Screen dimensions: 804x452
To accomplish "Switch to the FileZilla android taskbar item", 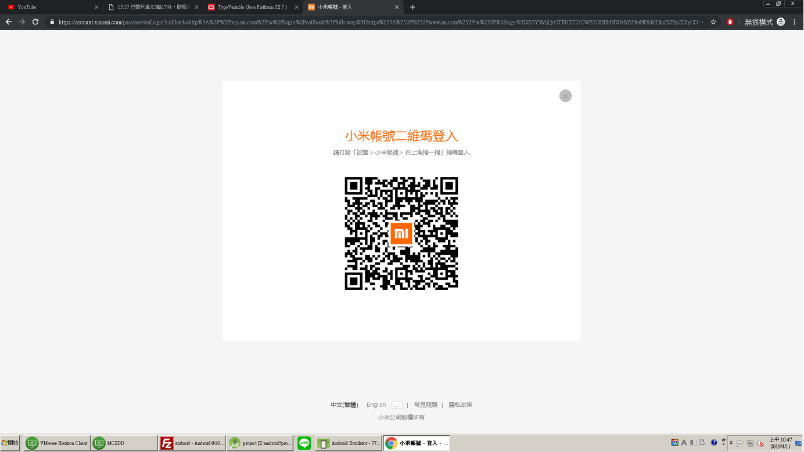I will point(192,443).
